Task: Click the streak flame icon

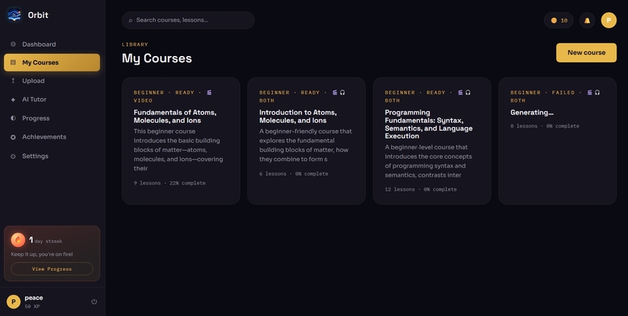Action: pyautogui.click(x=18, y=240)
